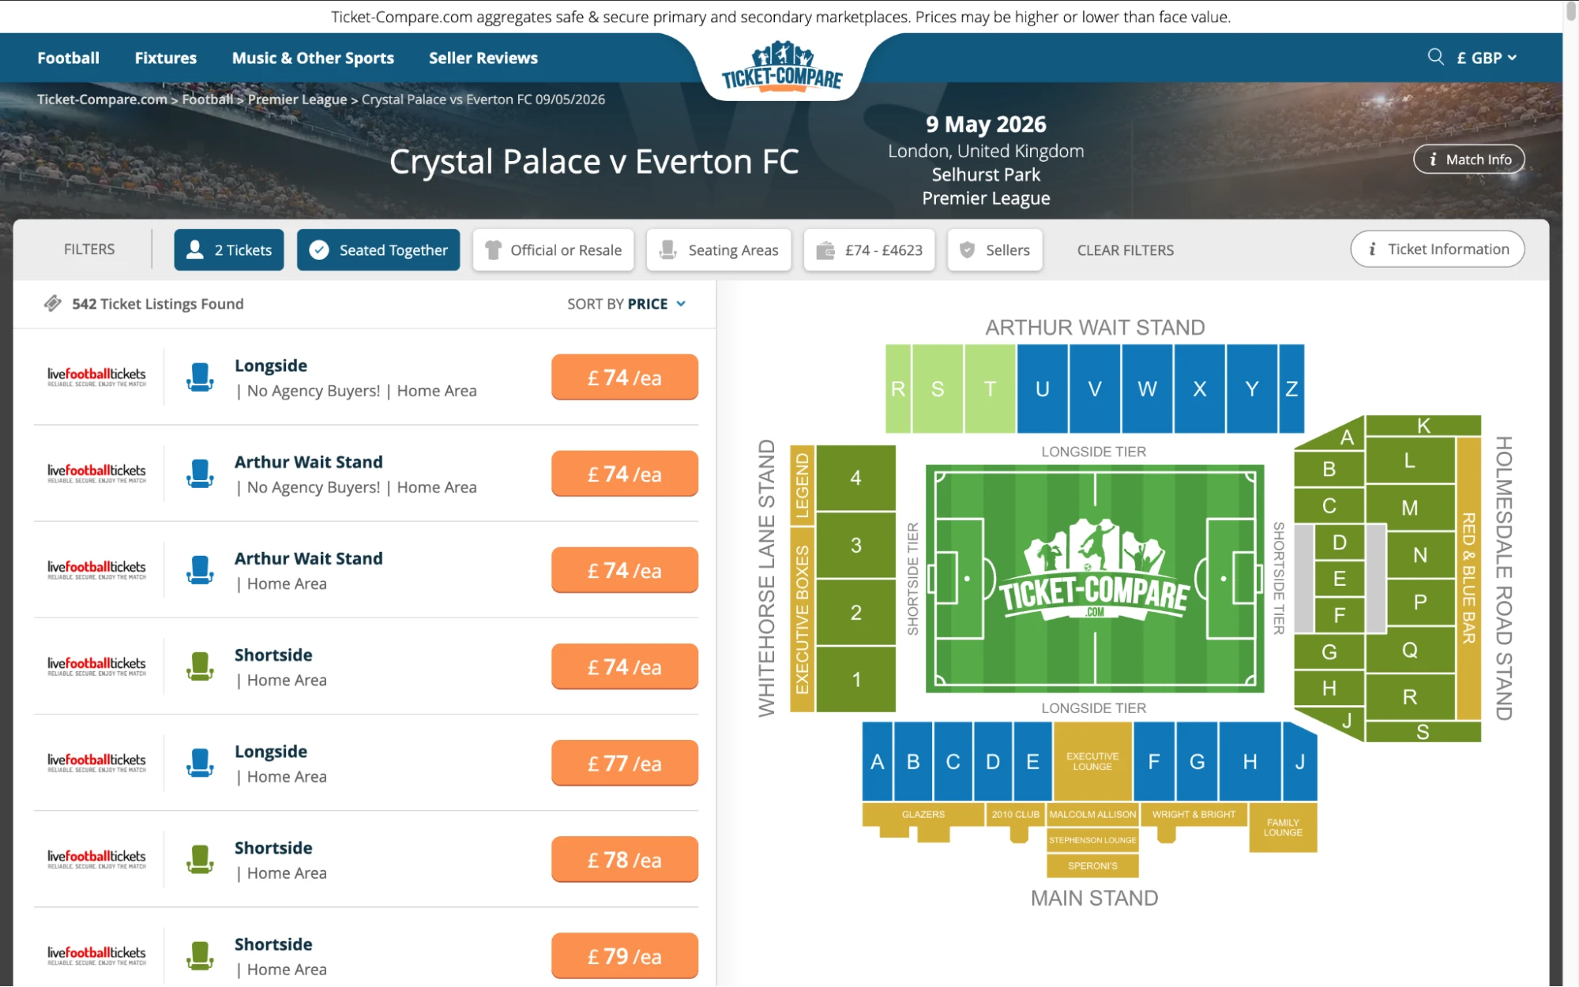1579x987 pixels.
Task: Switch to Music & Other Sports section
Action: pos(313,57)
